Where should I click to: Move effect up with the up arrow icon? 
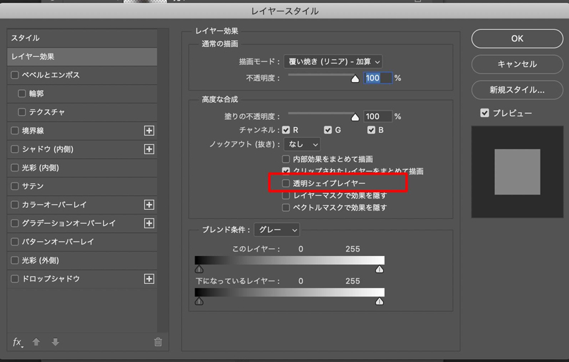point(36,341)
